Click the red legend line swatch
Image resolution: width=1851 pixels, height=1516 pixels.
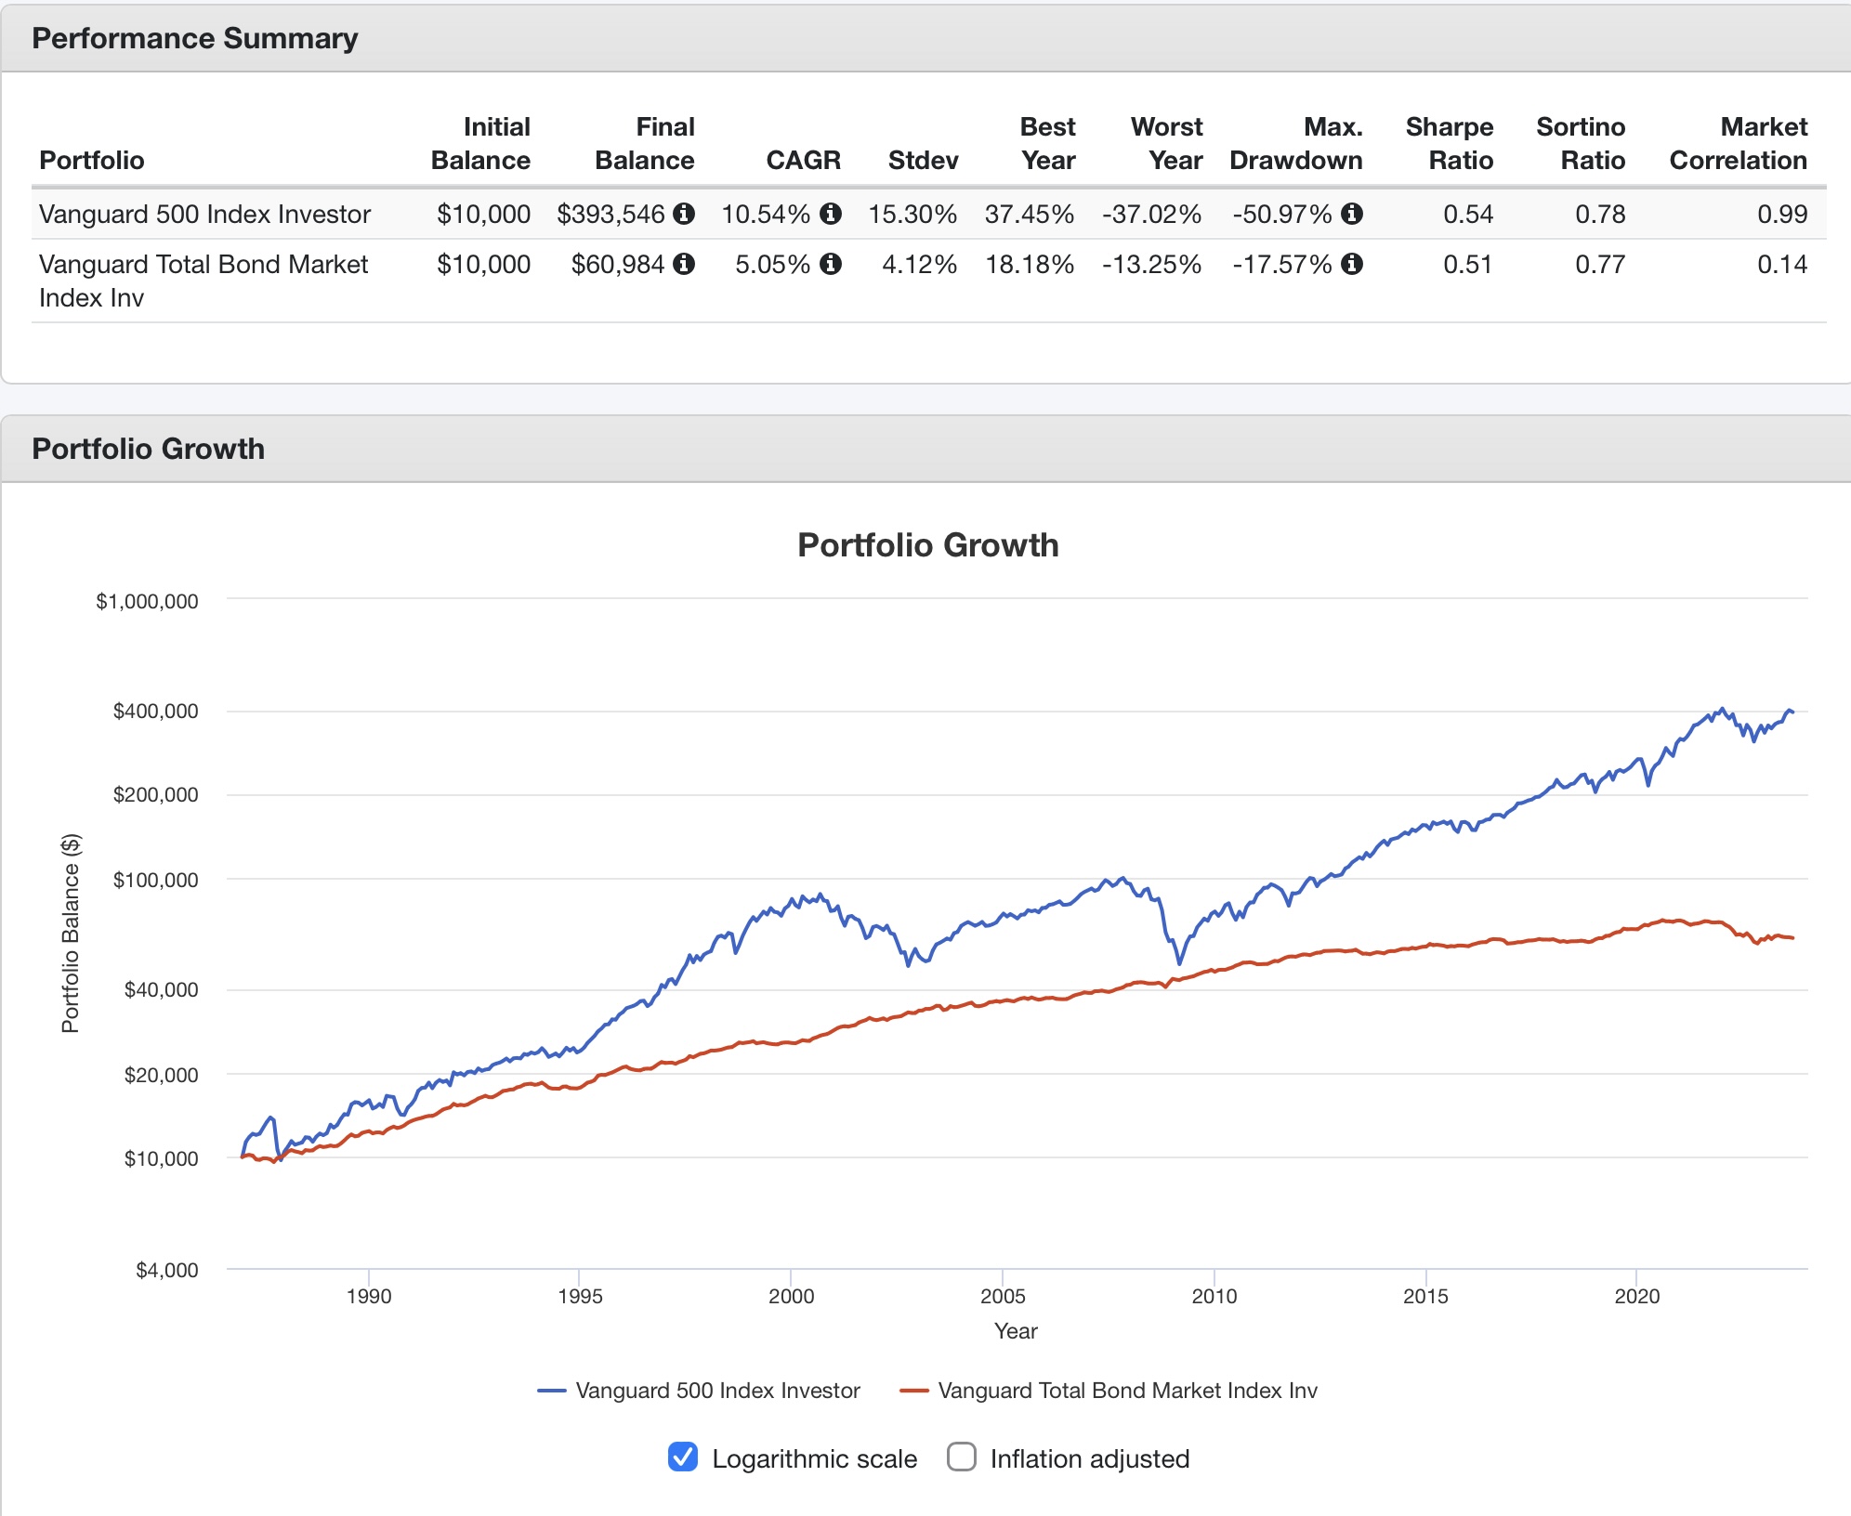pyautogui.click(x=914, y=1391)
